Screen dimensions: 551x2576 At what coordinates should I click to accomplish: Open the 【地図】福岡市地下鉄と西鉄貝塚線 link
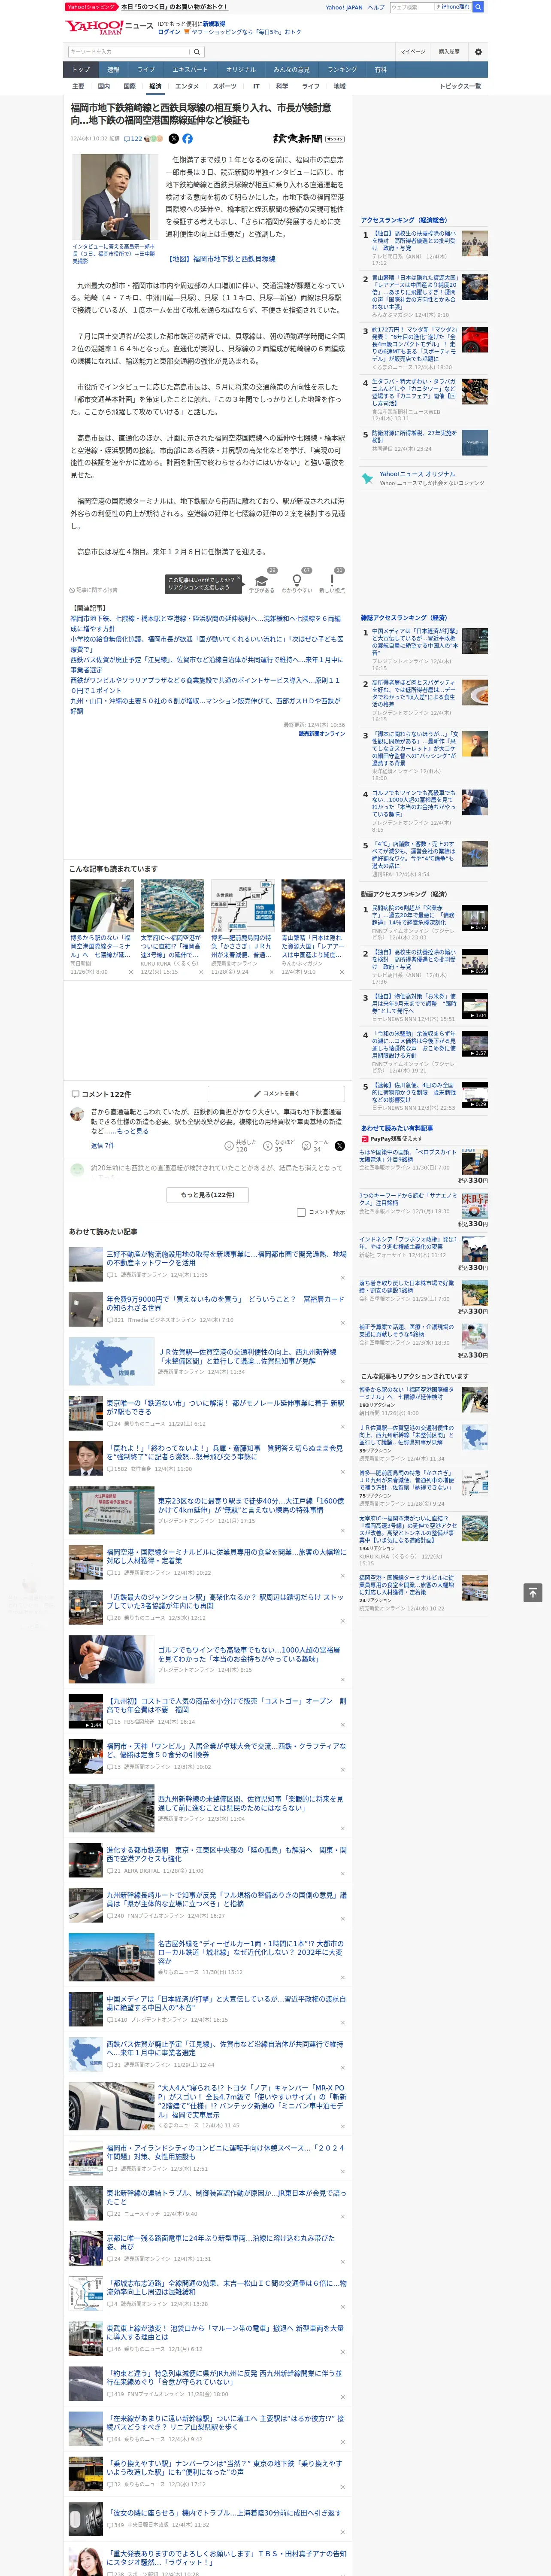coord(220,258)
